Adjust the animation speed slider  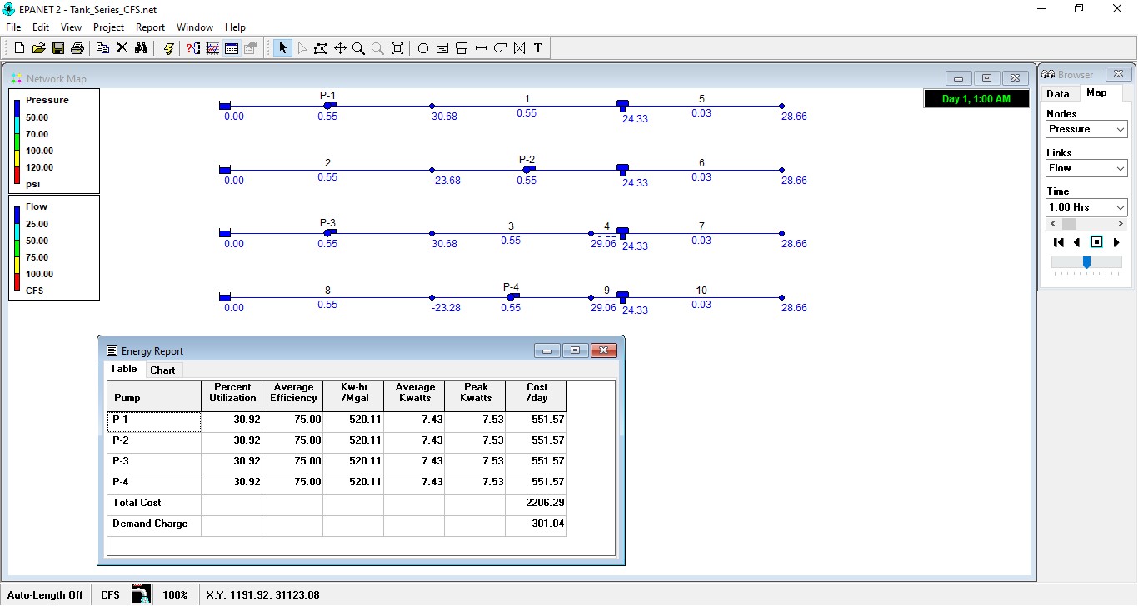tap(1087, 262)
